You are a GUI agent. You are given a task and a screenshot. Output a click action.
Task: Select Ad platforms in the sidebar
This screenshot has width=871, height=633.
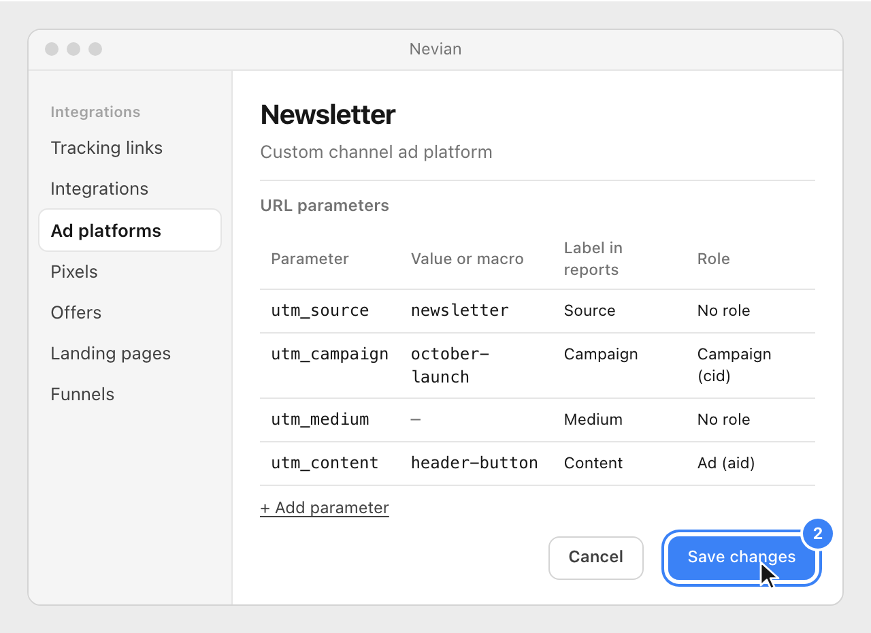pos(130,230)
